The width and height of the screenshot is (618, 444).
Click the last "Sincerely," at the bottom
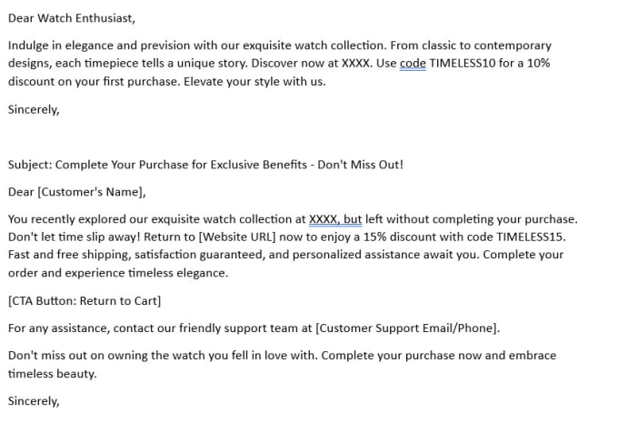[34, 401]
